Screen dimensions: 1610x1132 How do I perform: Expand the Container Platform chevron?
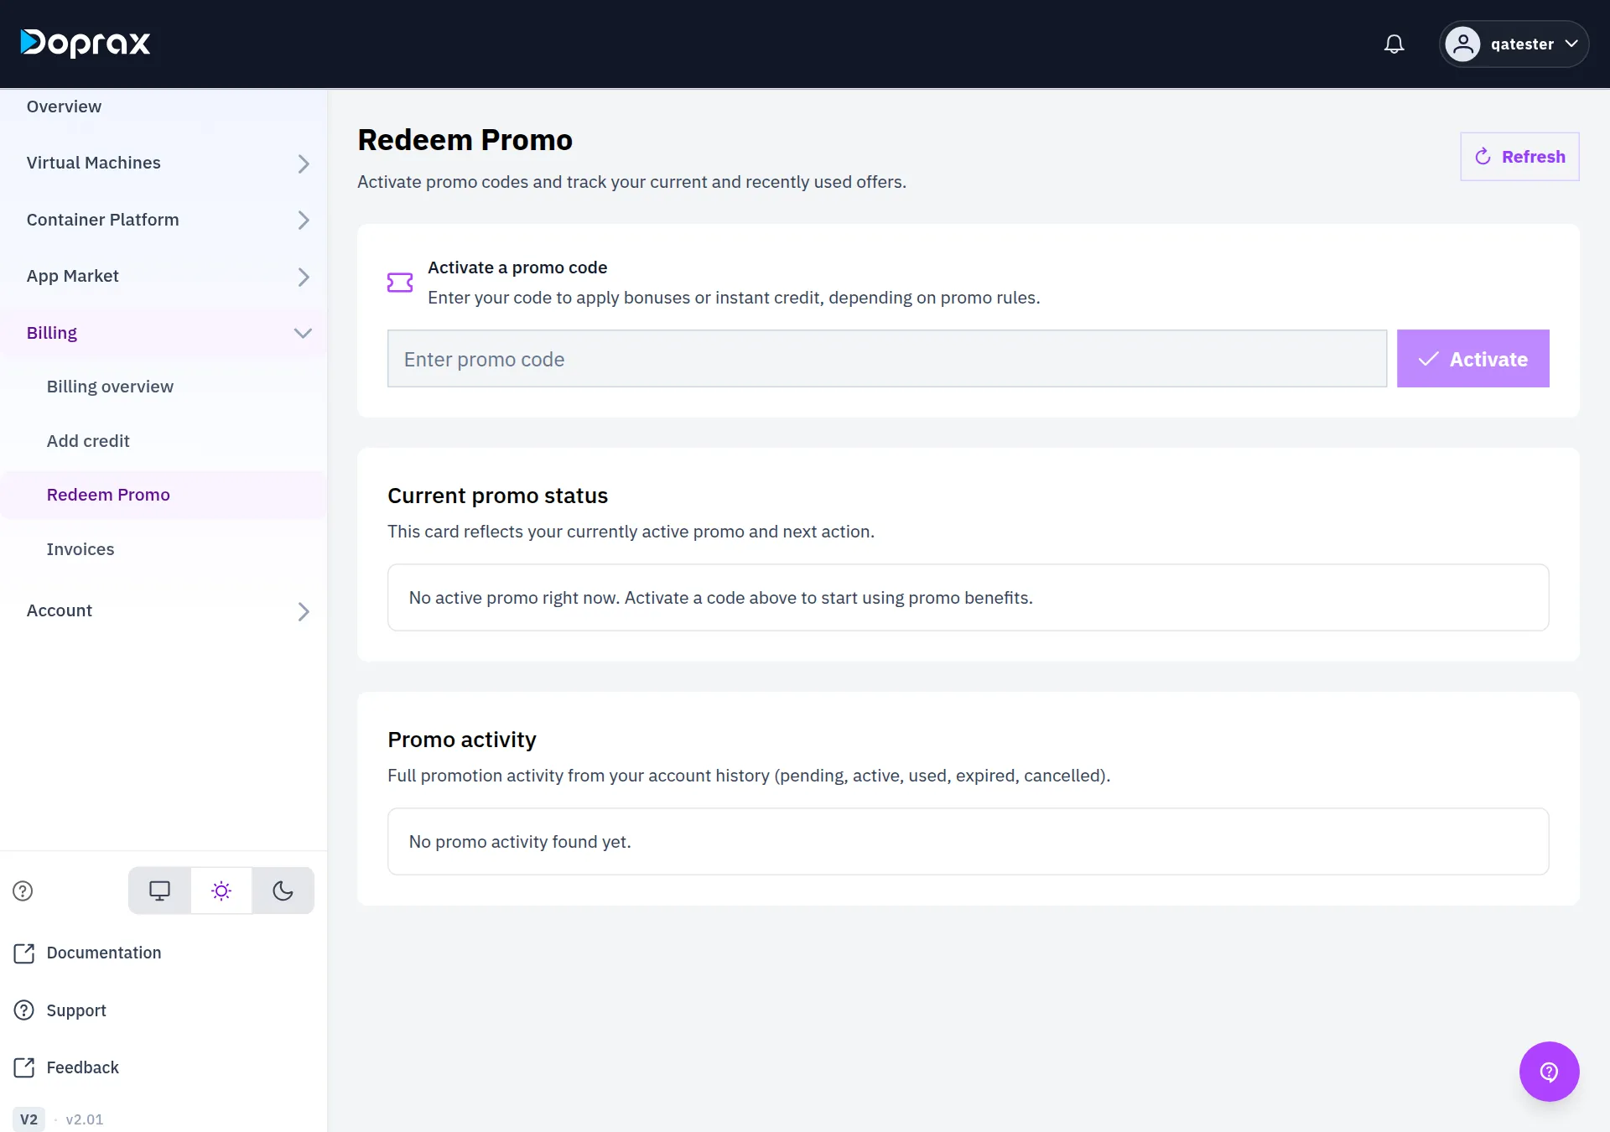click(304, 221)
